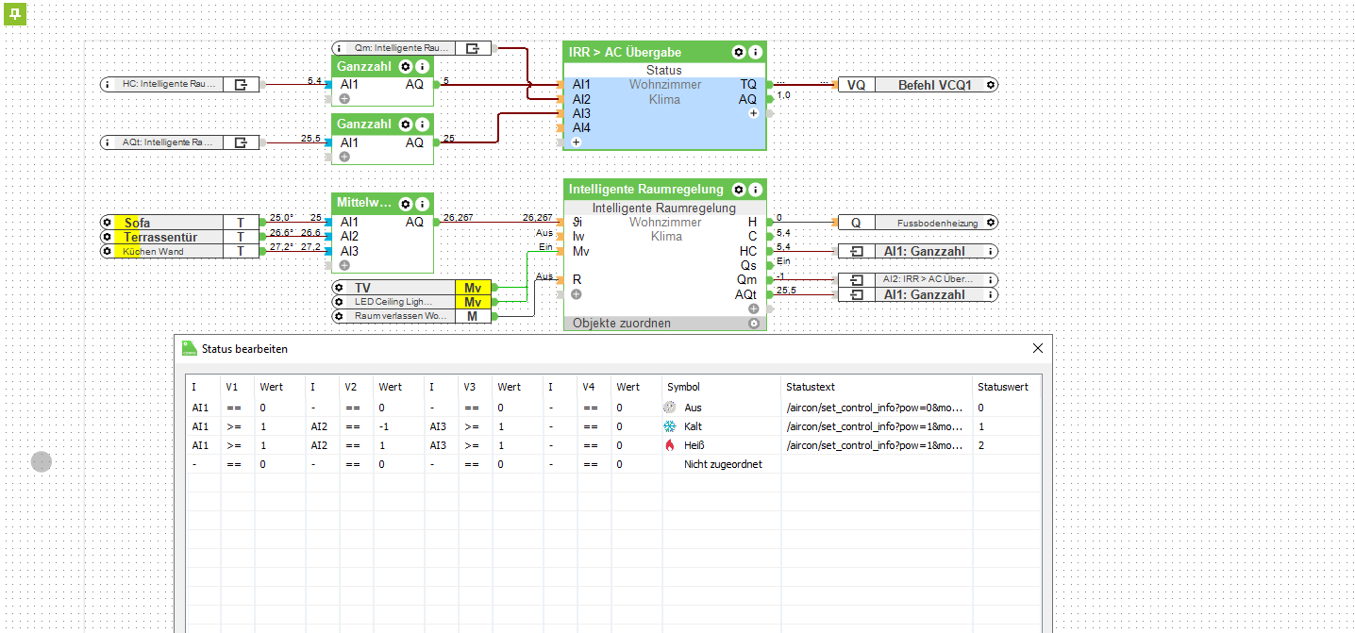Click the snowflake symbol in the Kalt row
The width and height of the screenshot is (1355, 633).
[x=670, y=426]
